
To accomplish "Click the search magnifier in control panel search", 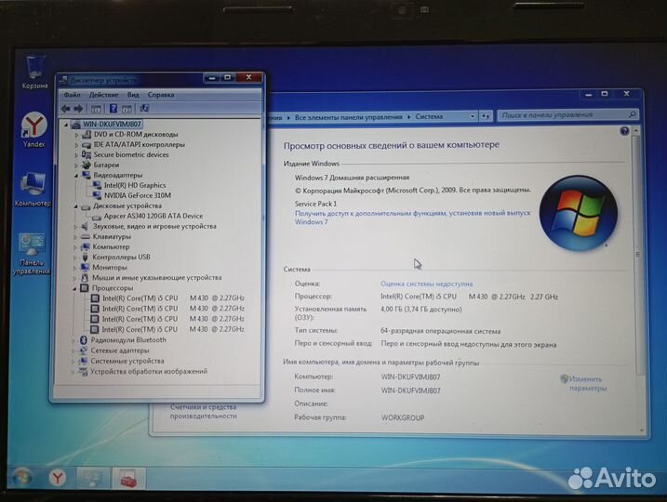I will tap(632, 114).
